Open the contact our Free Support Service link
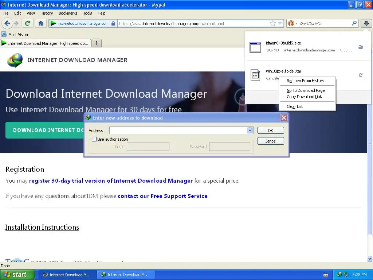Viewport: 373px width, 280px height. click(162, 196)
